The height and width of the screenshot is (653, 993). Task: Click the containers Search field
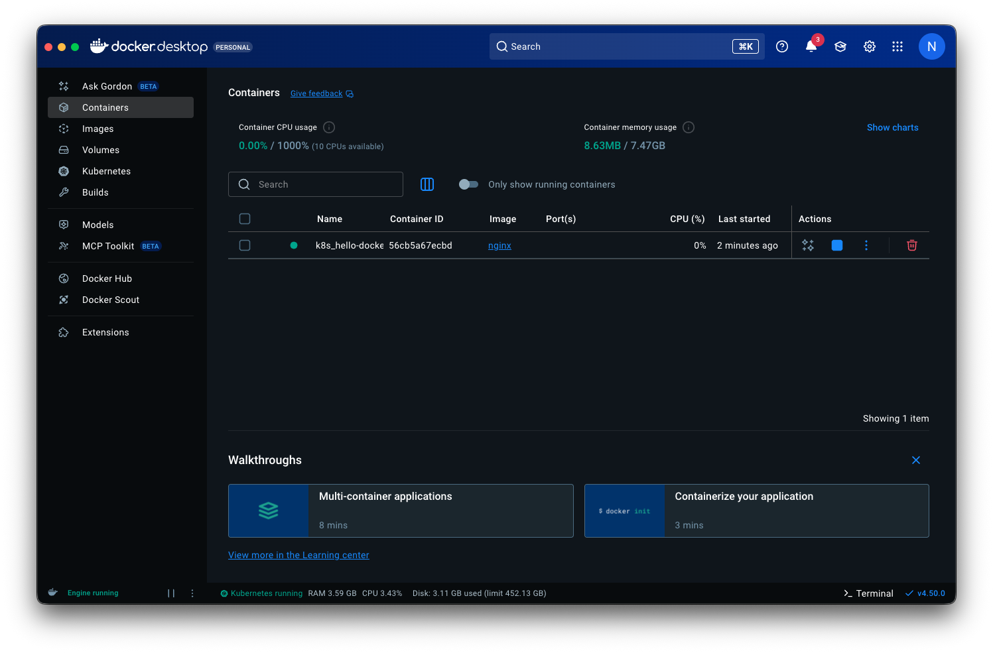(x=316, y=184)
